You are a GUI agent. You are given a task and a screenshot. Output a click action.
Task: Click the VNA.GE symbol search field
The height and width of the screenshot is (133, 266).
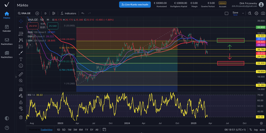point(24,13)
